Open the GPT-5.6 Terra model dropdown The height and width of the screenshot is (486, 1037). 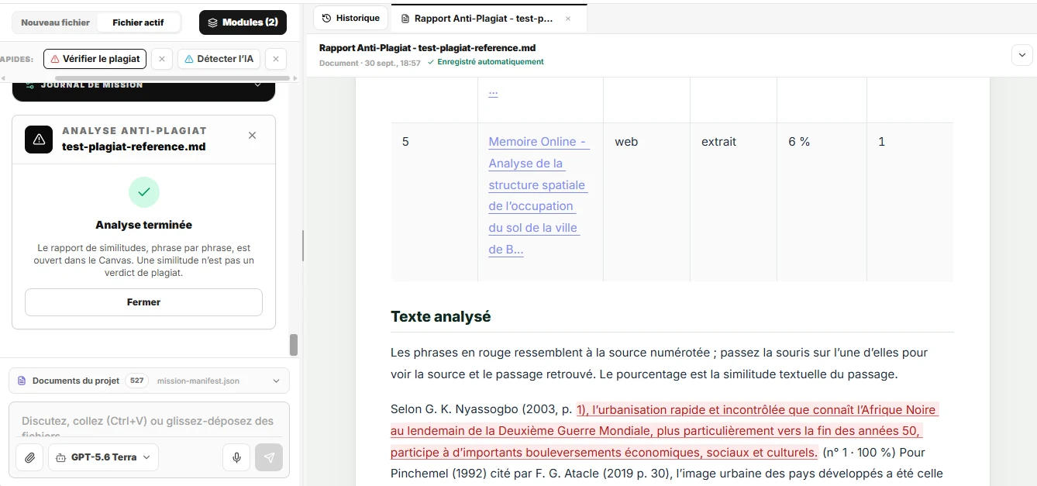click(x=103, y=457)
